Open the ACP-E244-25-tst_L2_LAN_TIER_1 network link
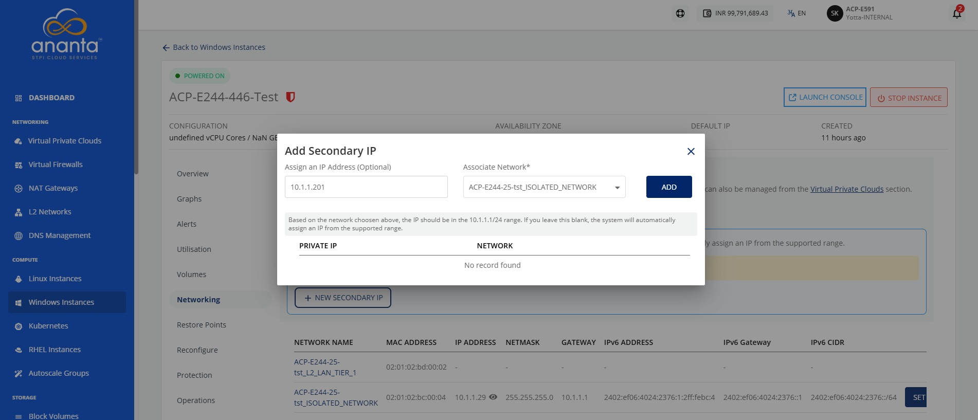Viewport: 978px width, 420px height. pyautogui.click(x=325, y=367)
